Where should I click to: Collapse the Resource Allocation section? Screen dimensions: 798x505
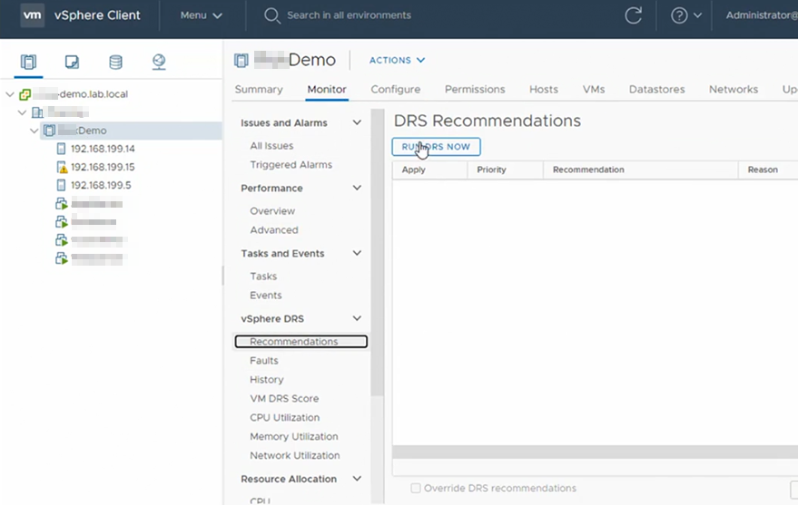(x=358, y=479)
